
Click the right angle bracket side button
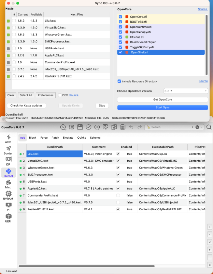coord(210,250)
